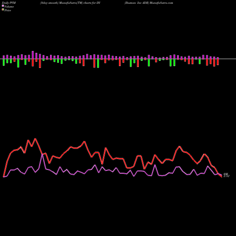Viewport: 236px width, 236px height.
Task: Click the '0M' value label at line end
Action: 226,174
